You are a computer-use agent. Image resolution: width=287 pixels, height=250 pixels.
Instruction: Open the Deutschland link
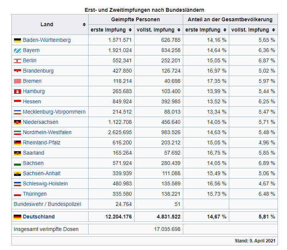[39, 217]
